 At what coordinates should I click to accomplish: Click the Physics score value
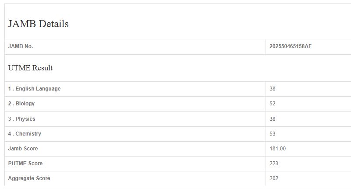pyautogui.click(x=273, y=119)
